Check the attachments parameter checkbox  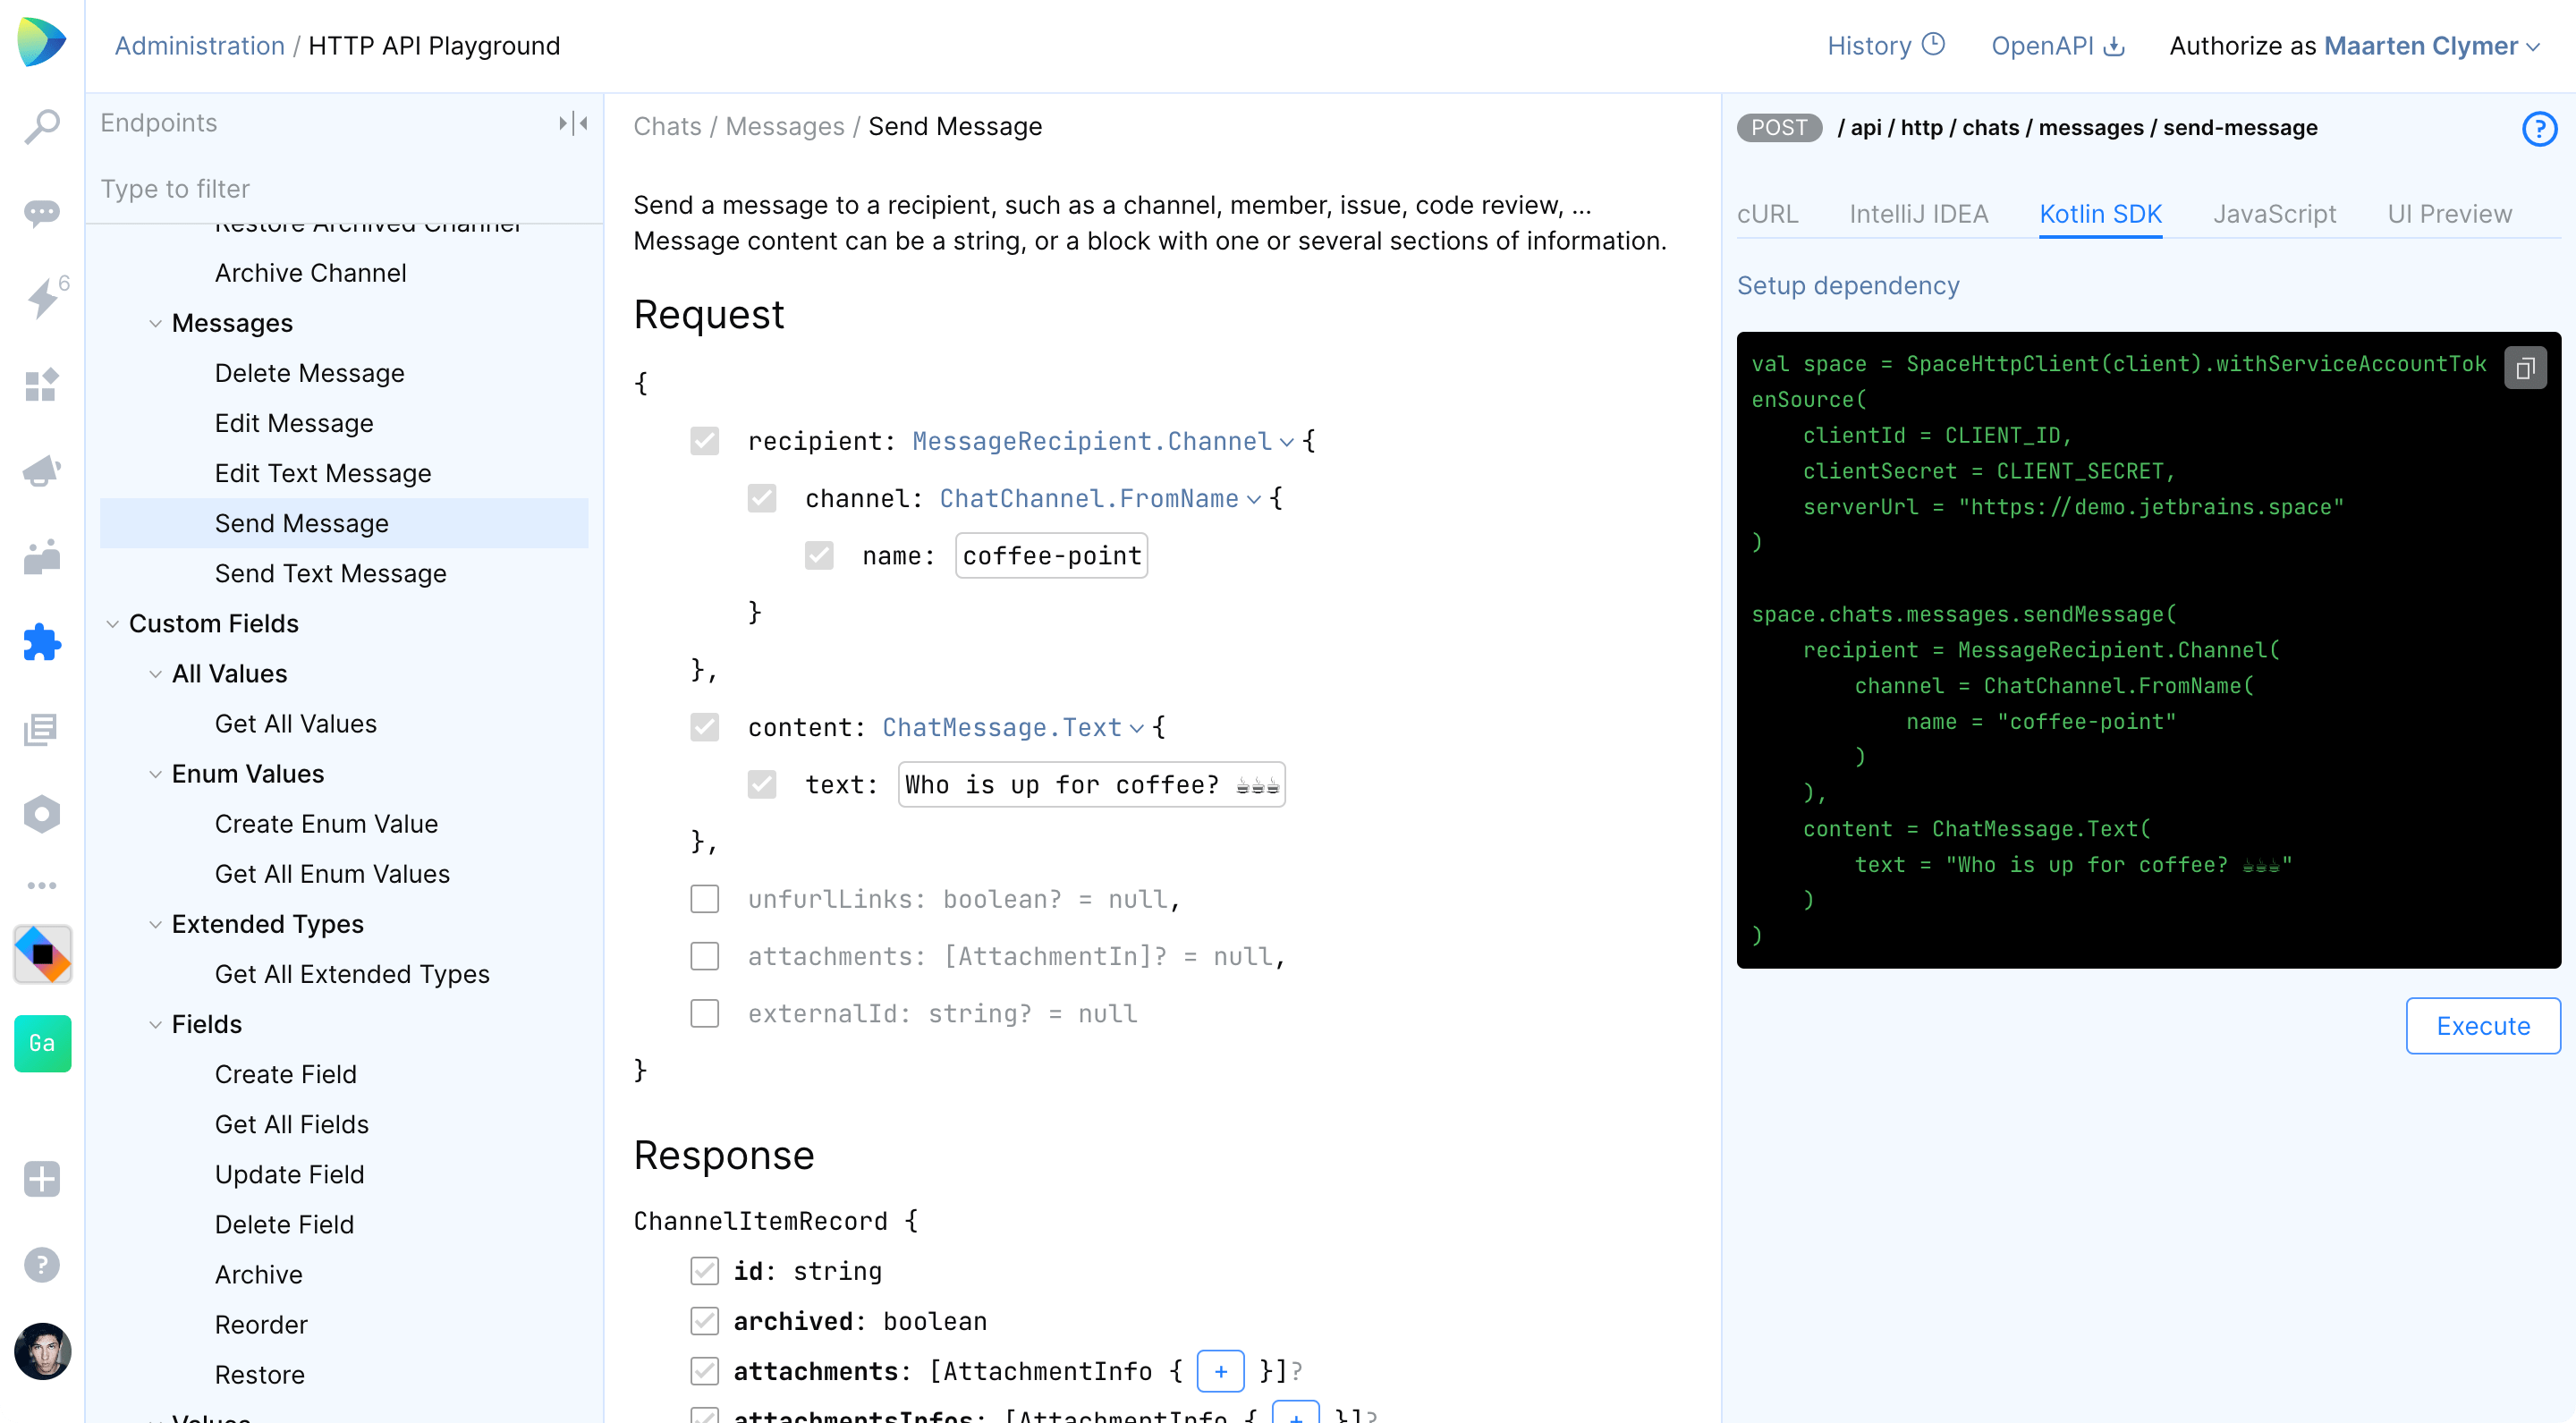pos(705,956)
